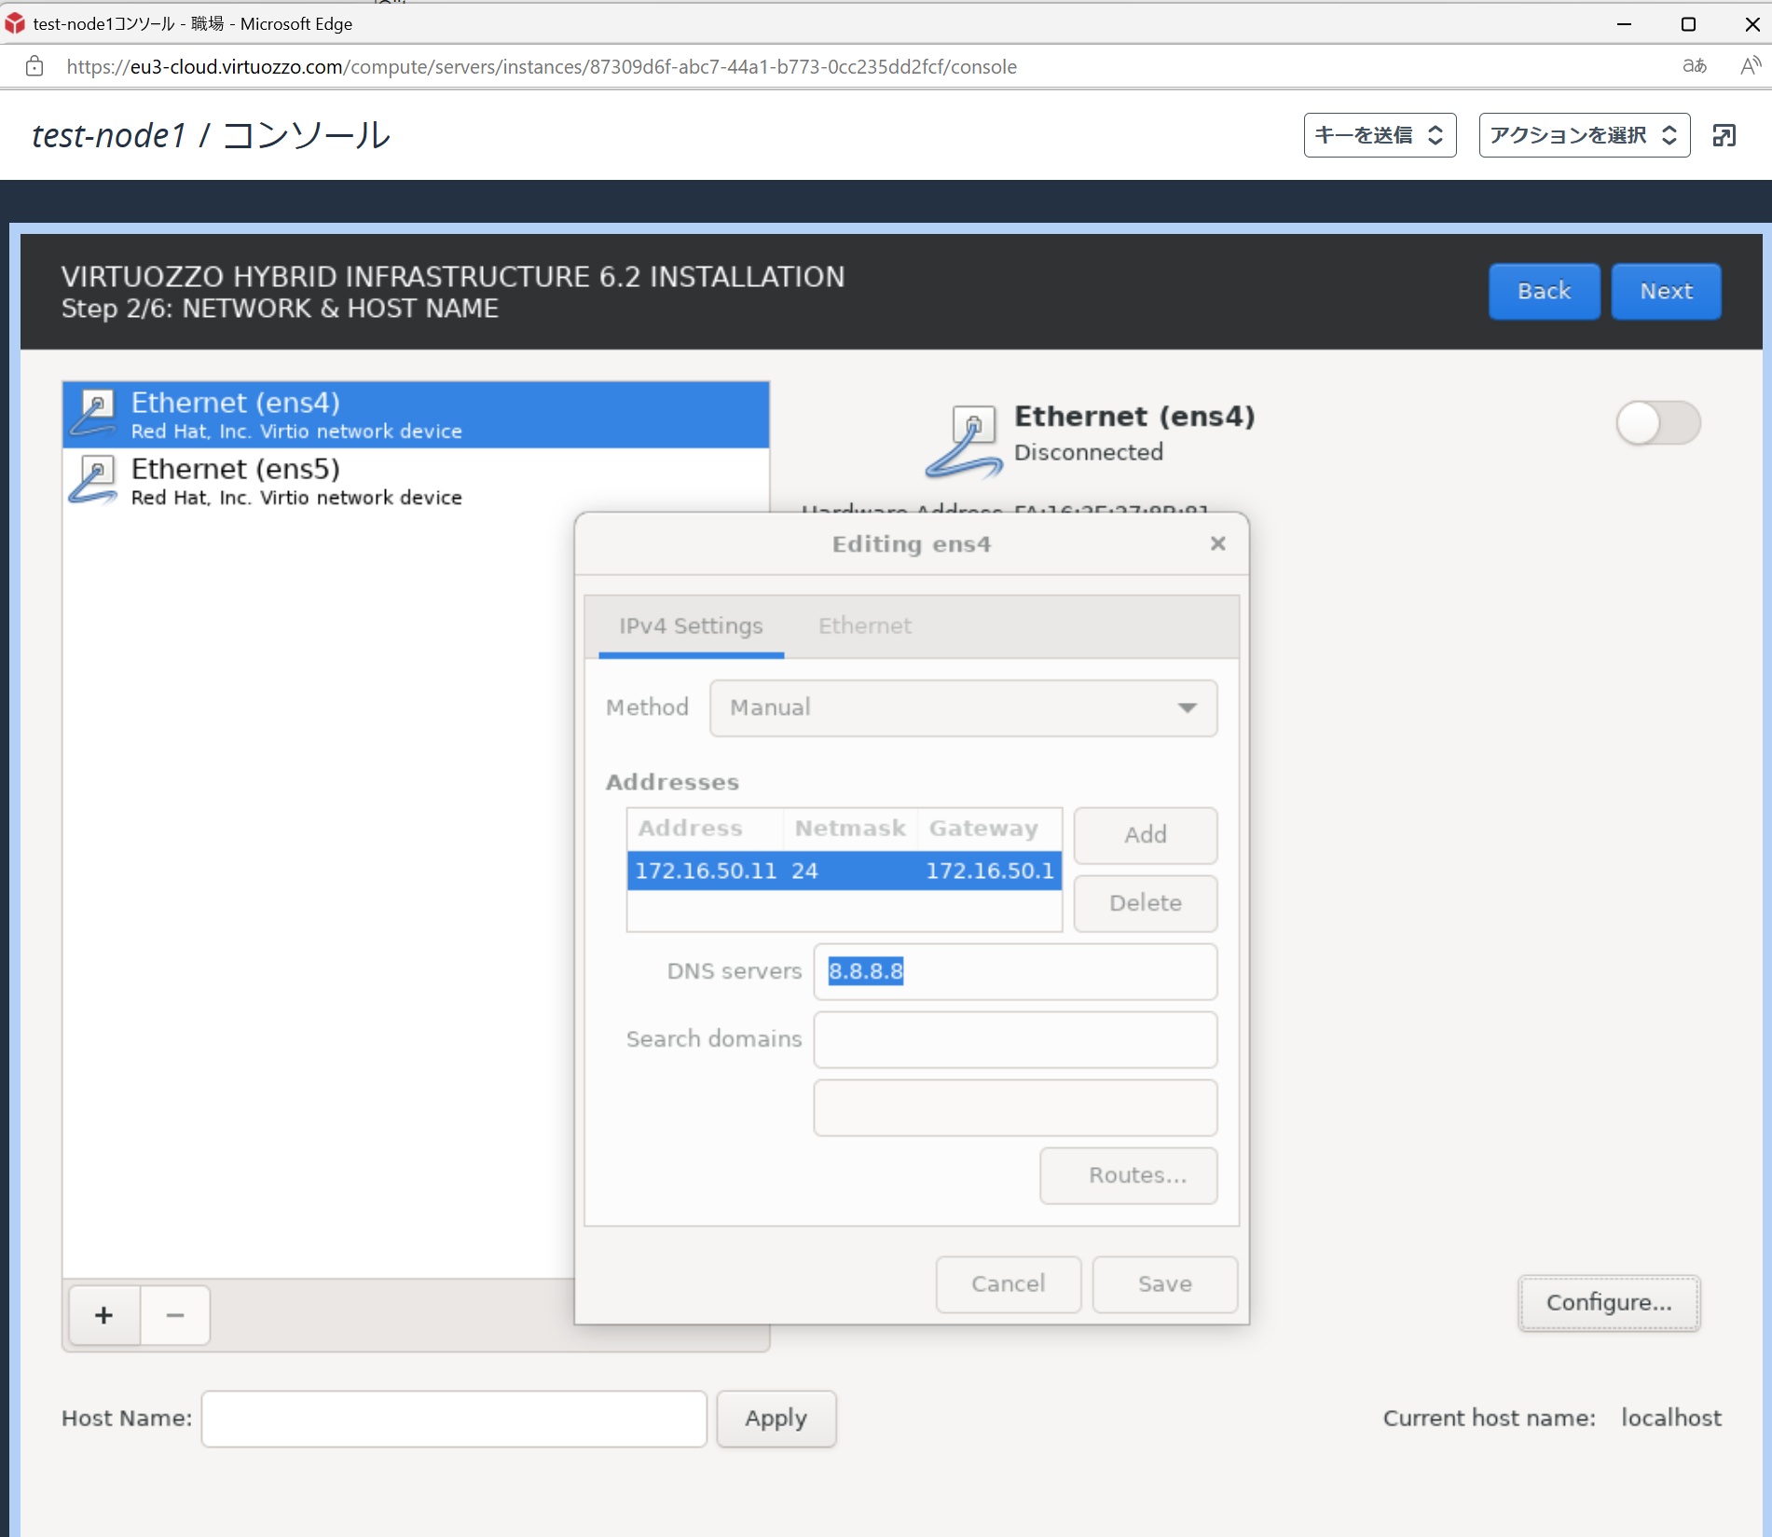Click the Gateway column header
The height and width of the screenshot is (1537, 1772).
click(x=989, y=829)
